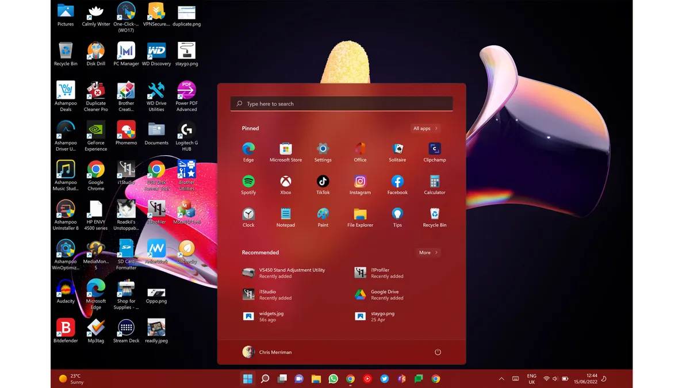Open the Xbox pinned app
The height and width of the screenshot is (388, 690).
[286, 185]
